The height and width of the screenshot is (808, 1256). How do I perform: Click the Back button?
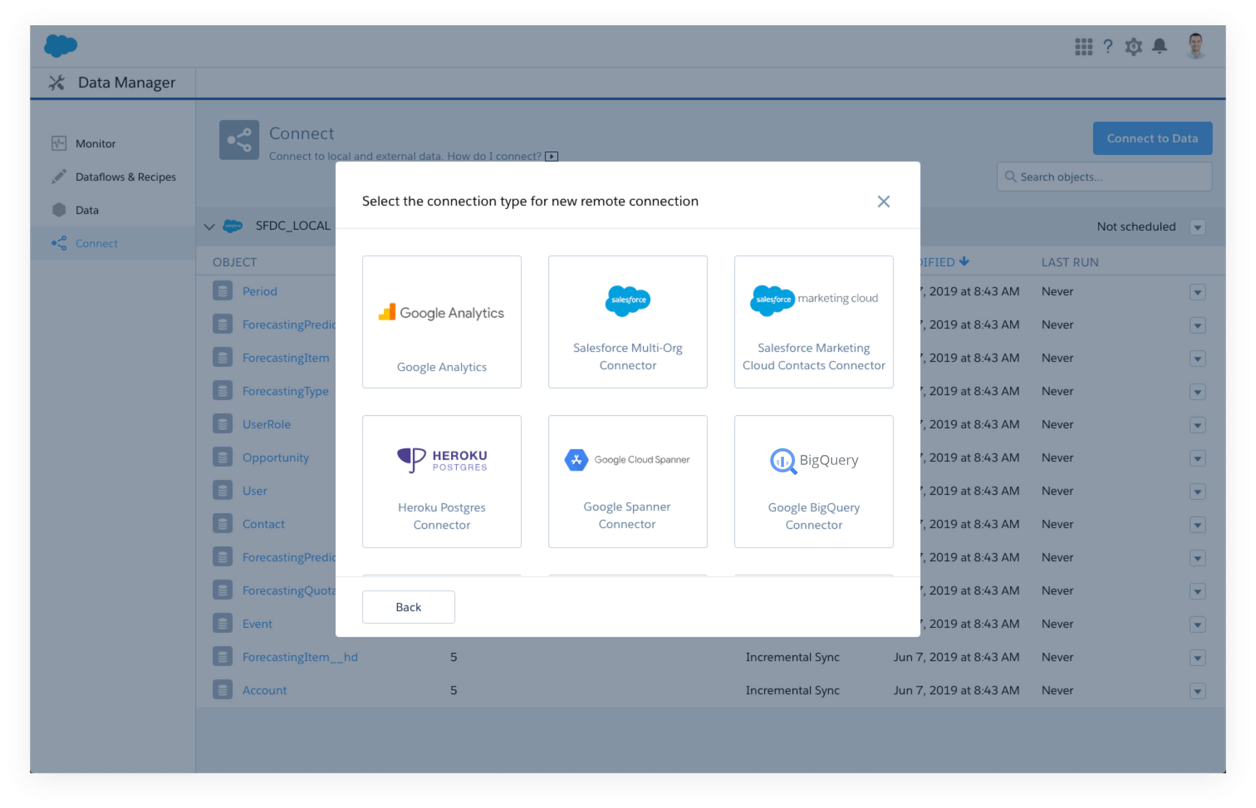408,607
